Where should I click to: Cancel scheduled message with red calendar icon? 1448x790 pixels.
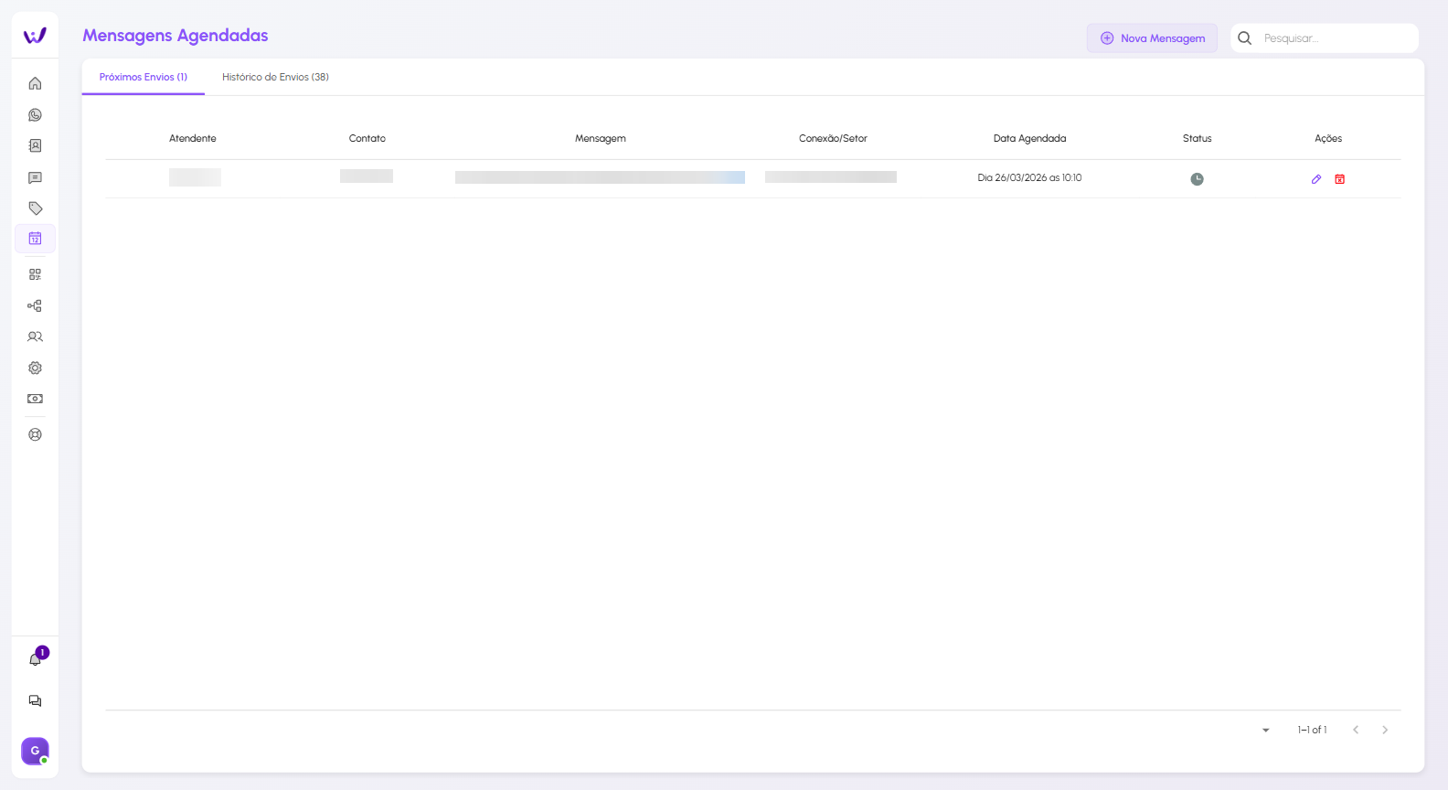[x=1340, y=179]
